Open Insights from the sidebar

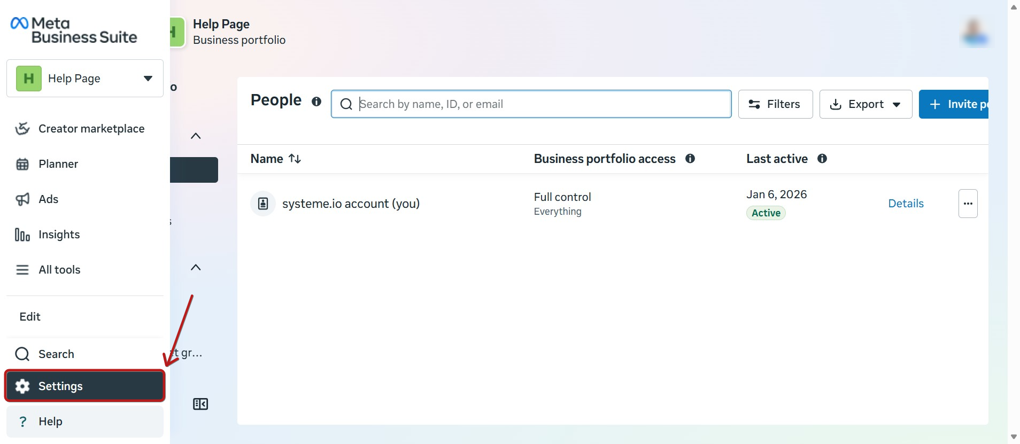(85, 235)
